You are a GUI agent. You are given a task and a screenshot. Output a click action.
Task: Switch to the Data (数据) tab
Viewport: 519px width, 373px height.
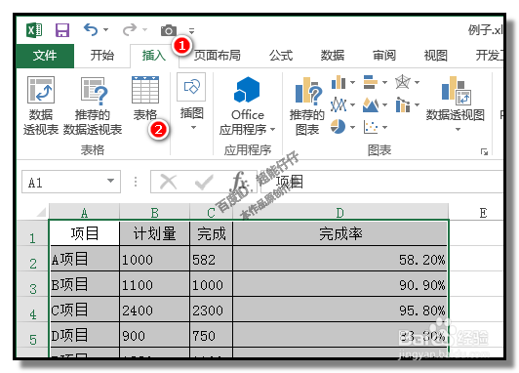point(333,56)
